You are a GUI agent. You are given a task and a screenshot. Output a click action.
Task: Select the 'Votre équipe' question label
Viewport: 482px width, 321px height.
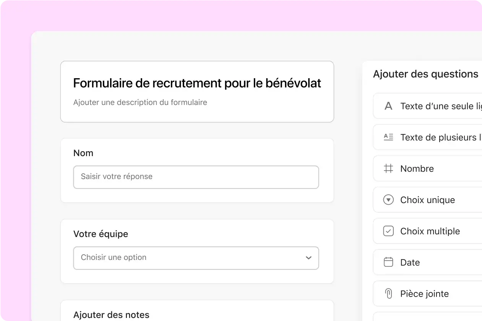click(101, 234)
